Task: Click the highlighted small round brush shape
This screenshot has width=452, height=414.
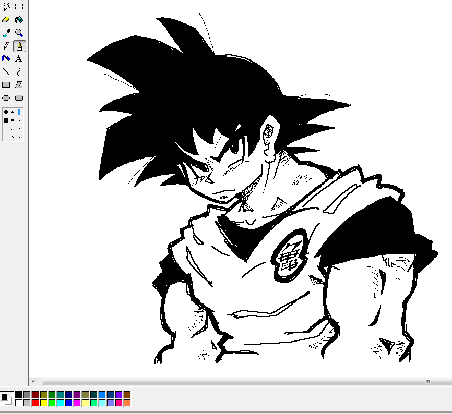Action: (x=19, y=112)
